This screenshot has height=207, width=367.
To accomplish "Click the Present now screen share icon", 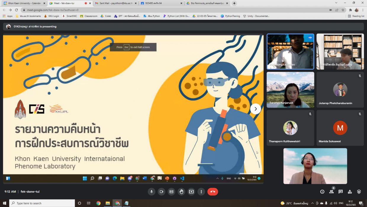I will point(191,192).
